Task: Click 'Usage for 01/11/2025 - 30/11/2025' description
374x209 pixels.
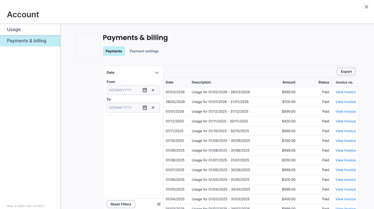Action: [220, 122]
